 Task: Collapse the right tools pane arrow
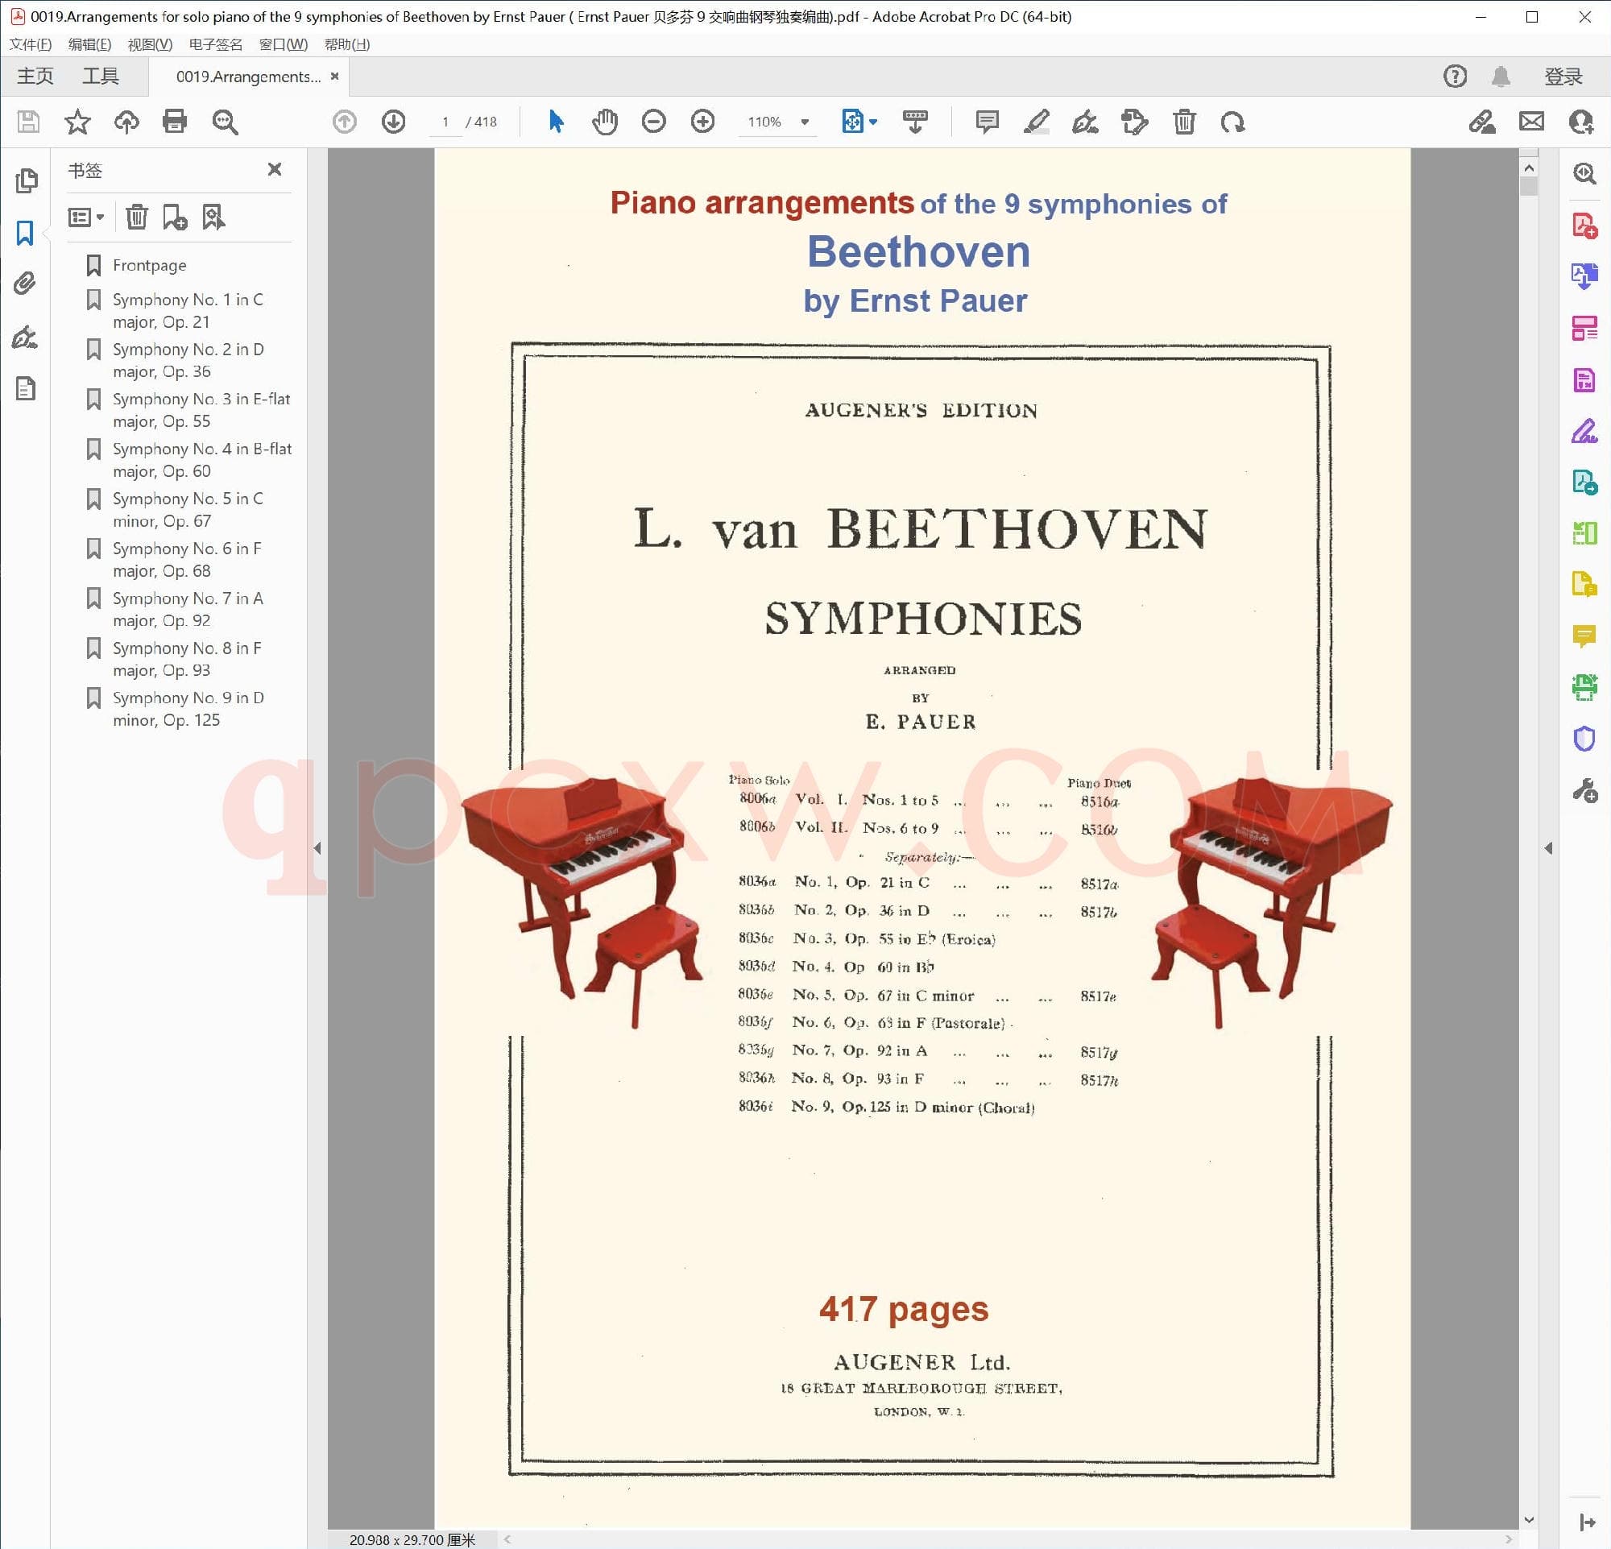click(x=1548, y=848)
